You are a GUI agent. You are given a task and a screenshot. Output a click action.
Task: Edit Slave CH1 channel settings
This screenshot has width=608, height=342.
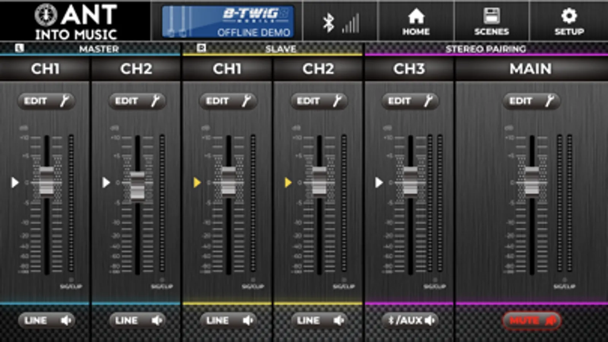228,101
